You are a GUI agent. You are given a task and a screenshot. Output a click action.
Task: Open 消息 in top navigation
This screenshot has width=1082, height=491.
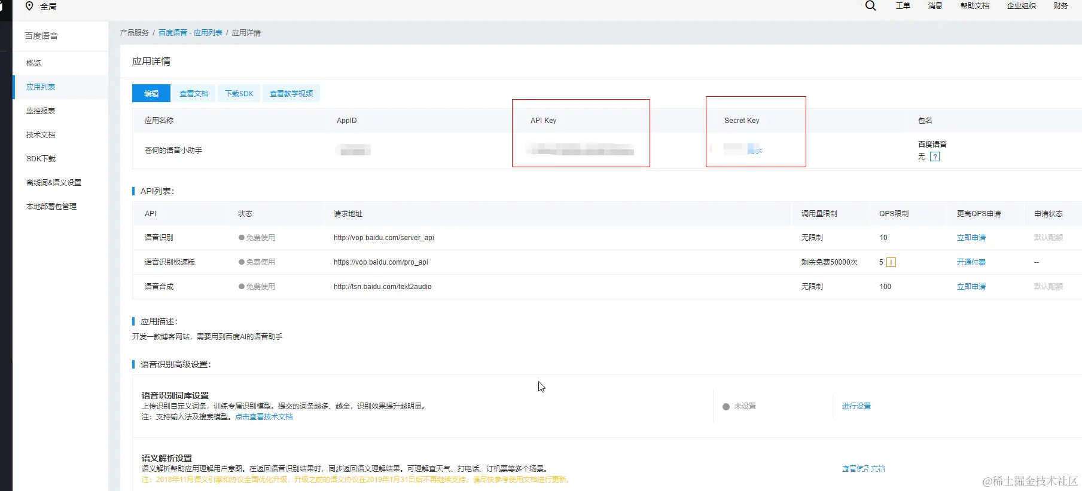(x=935, y=6)
